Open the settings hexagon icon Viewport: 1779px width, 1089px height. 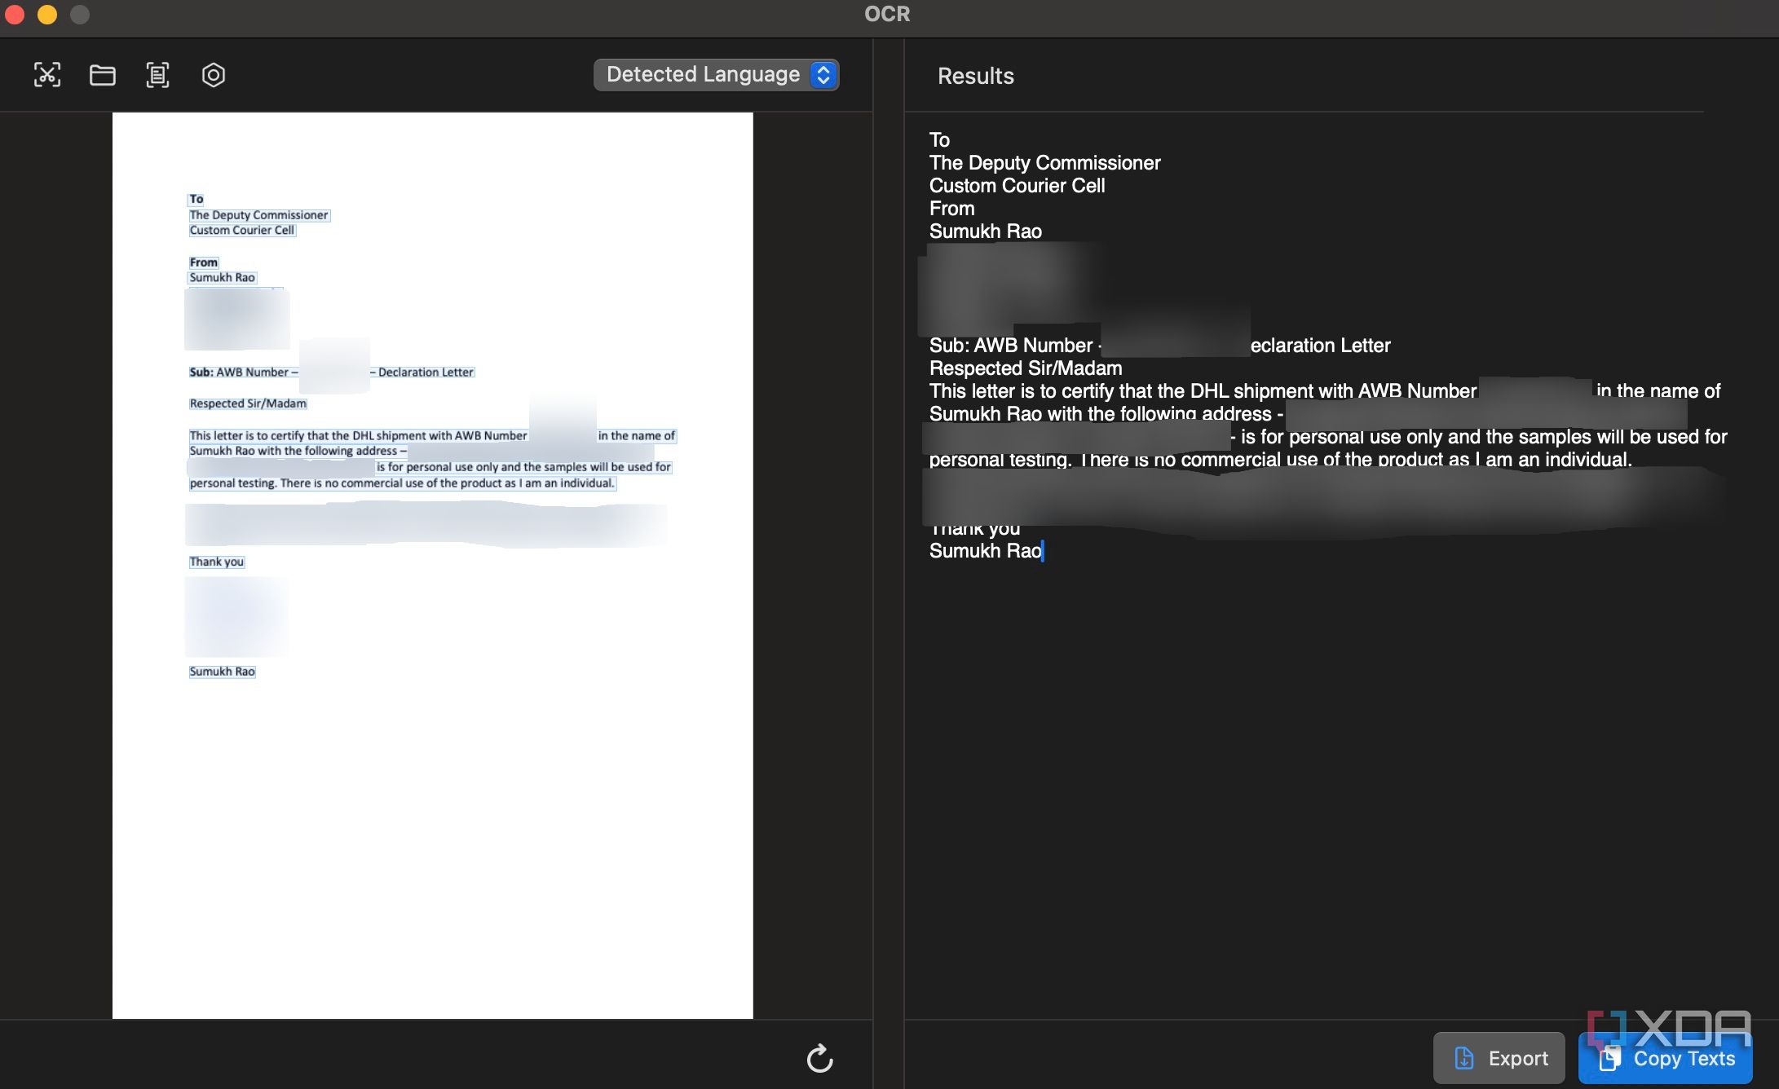tap(214, 75)
